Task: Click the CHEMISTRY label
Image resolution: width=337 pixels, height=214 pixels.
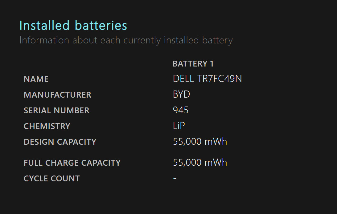Action: click(x=47, y=126)
